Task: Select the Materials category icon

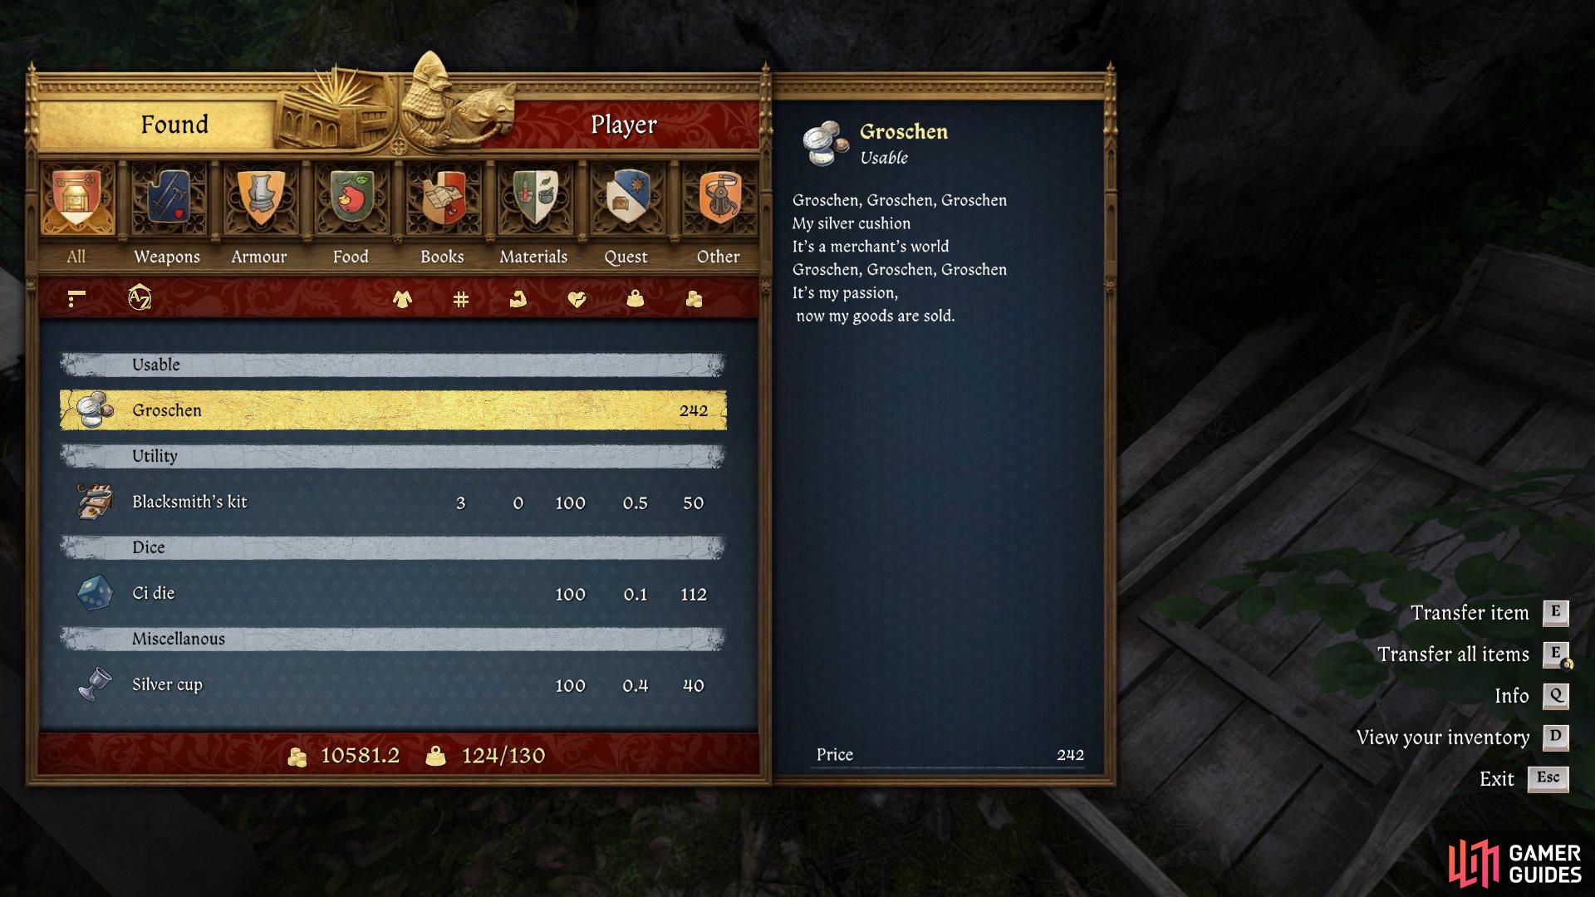Action: [534, 198]
